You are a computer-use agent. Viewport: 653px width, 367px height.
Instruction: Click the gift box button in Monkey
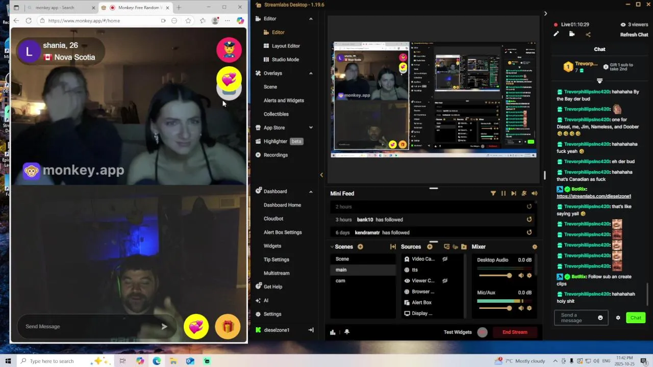click(x=228, y=327)
